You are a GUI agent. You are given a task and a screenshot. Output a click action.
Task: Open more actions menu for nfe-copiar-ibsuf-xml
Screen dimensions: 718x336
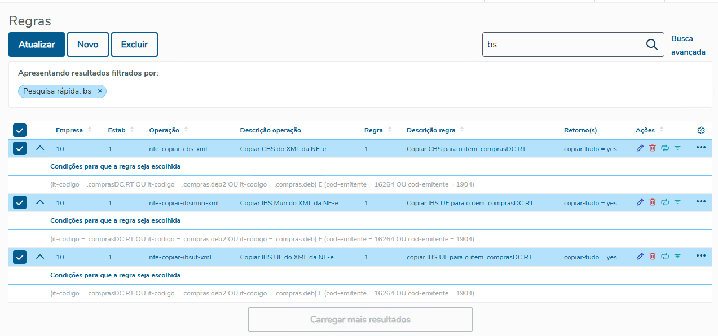(x=701, y=256)
